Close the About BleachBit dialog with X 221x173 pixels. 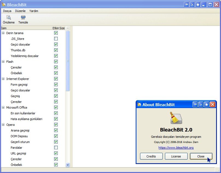point(213,105)
